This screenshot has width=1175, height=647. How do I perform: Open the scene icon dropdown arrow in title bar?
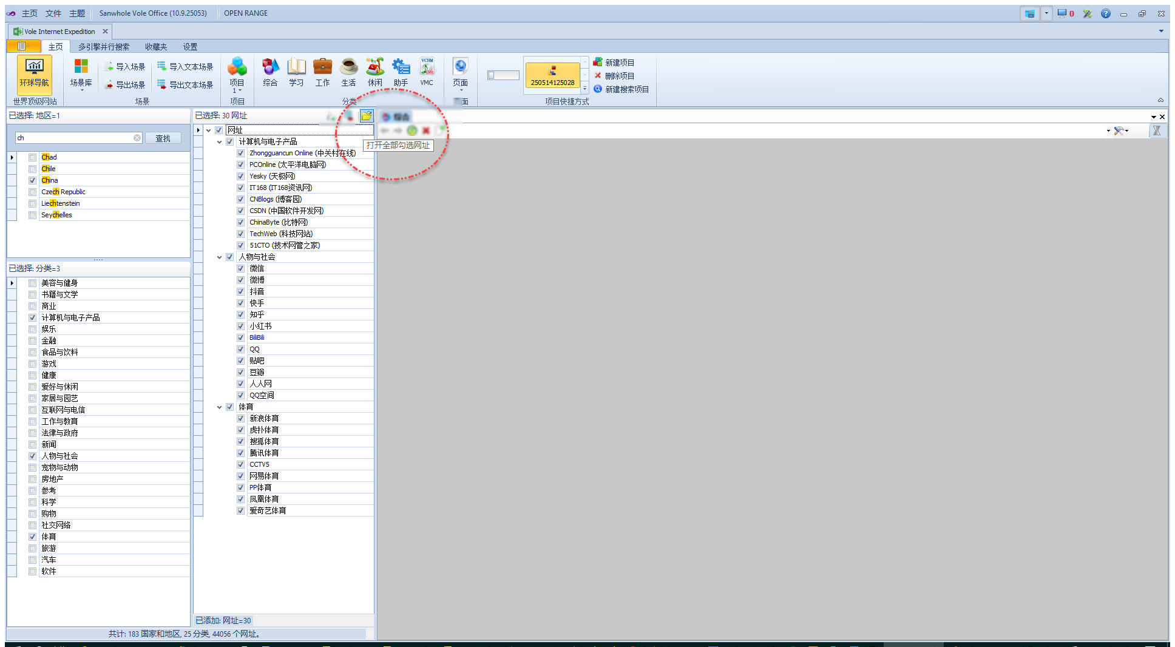(x=1046, y=13)
